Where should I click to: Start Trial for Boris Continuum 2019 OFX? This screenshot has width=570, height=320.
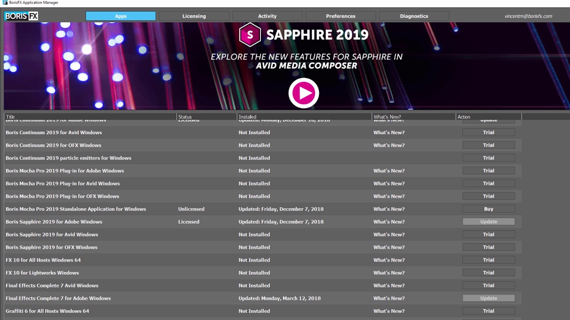click(x=489, y=145)
